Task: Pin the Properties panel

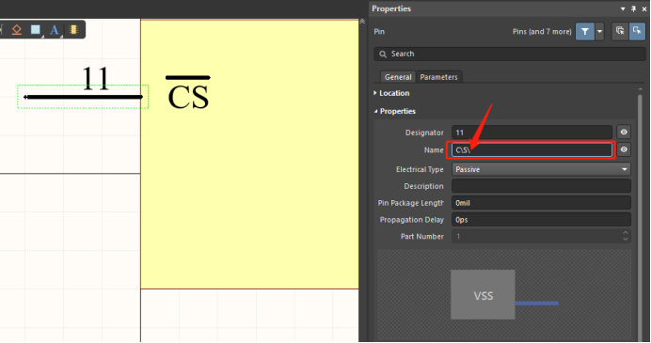Action: click(x=633, y=8)
